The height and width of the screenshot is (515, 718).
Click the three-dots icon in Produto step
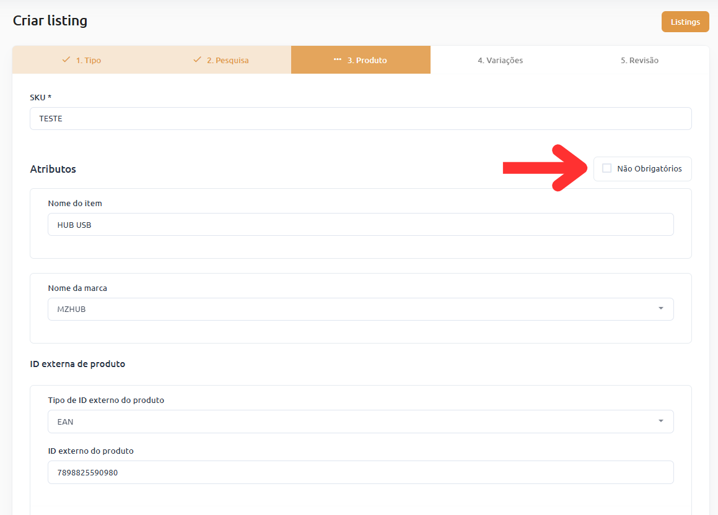338,60
